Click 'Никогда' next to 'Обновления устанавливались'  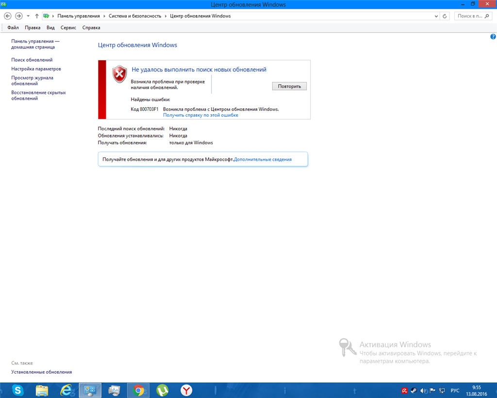(x=178, y=136)
